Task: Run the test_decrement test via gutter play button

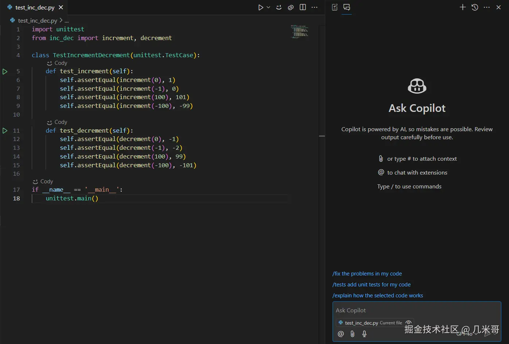Action: tap(5, 130)
